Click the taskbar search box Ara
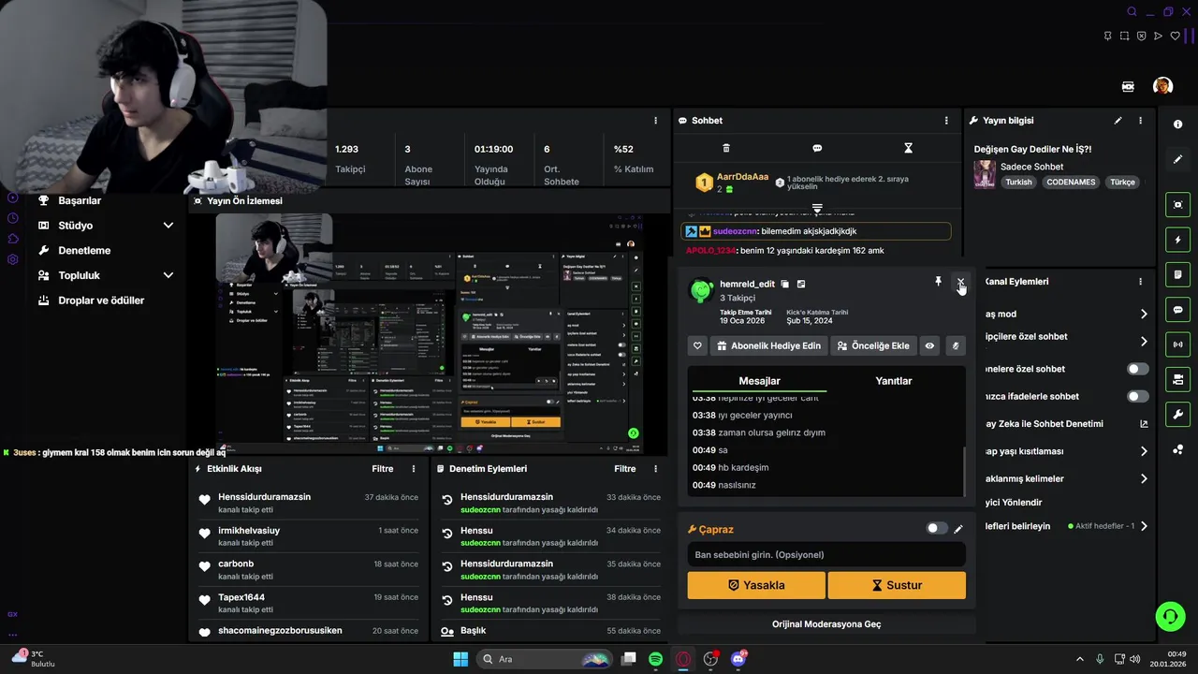The image size is (1198, 674). 546,659
